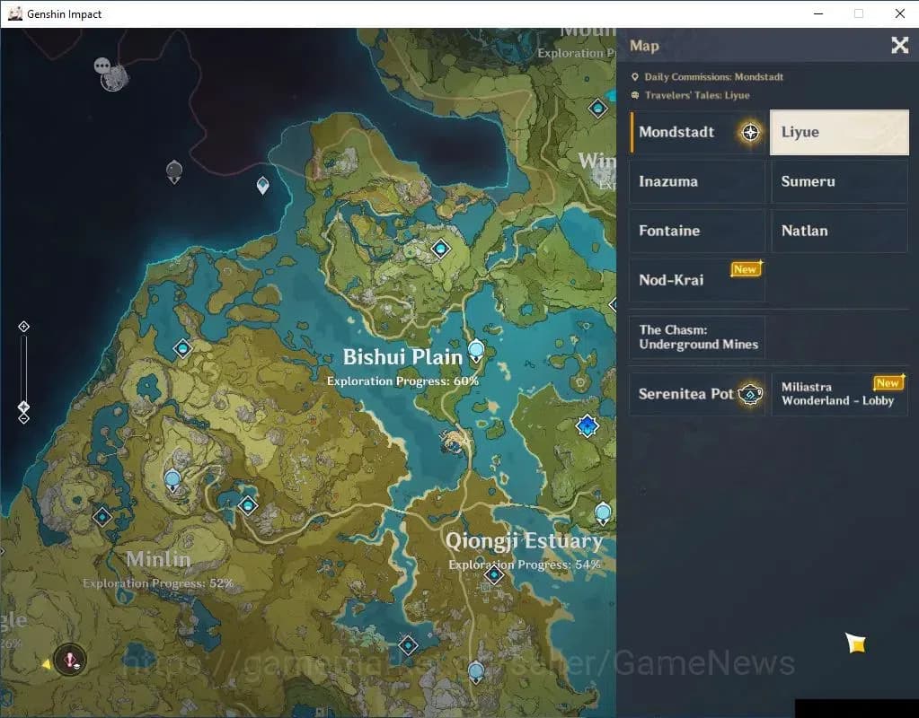The width and height of the screenshot is (919, 718).
Task: Click the vertical zoom slider track
Action: pos(23,369)
